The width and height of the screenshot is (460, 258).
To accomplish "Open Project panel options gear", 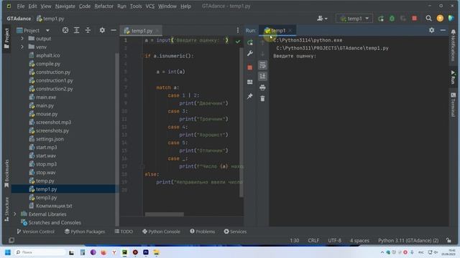I will (102, 30).
